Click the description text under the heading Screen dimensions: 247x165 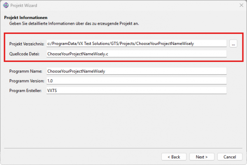click(x=74, y=24)
